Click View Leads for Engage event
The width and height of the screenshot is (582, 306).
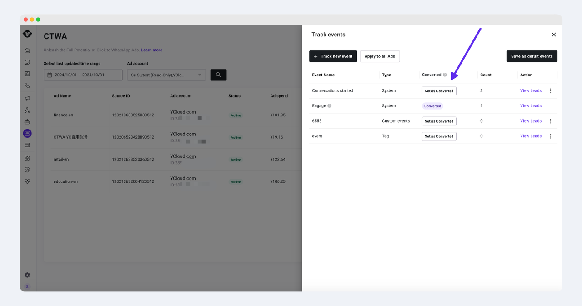531,106
